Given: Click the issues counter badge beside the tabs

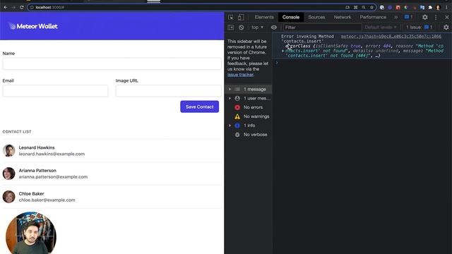Looking at the screenshot, I should [x=408, y=17].
